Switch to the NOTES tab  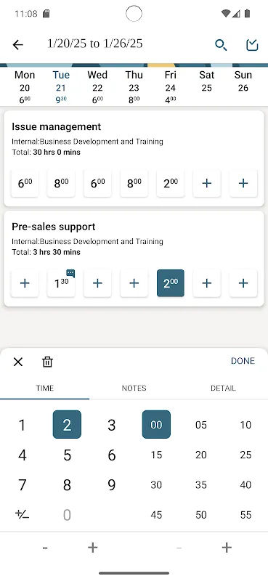[134, 388]
